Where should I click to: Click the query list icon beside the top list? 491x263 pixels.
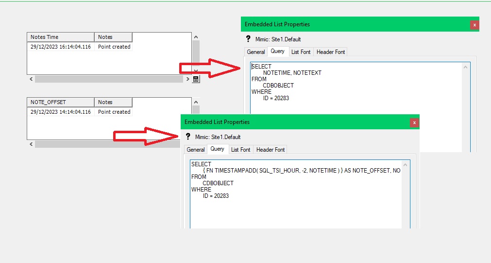[x=196, y=79]
